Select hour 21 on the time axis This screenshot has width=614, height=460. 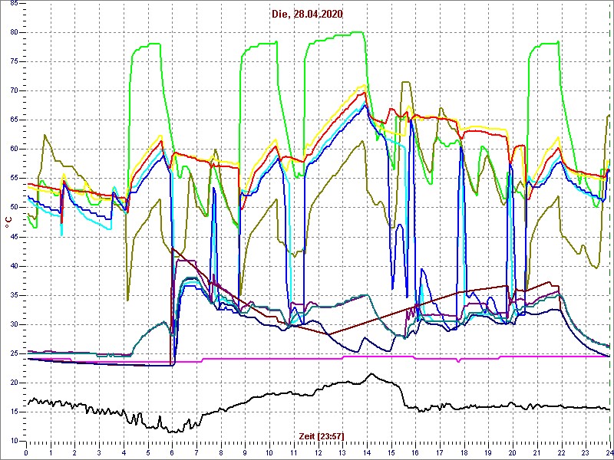tap(536, 452)
